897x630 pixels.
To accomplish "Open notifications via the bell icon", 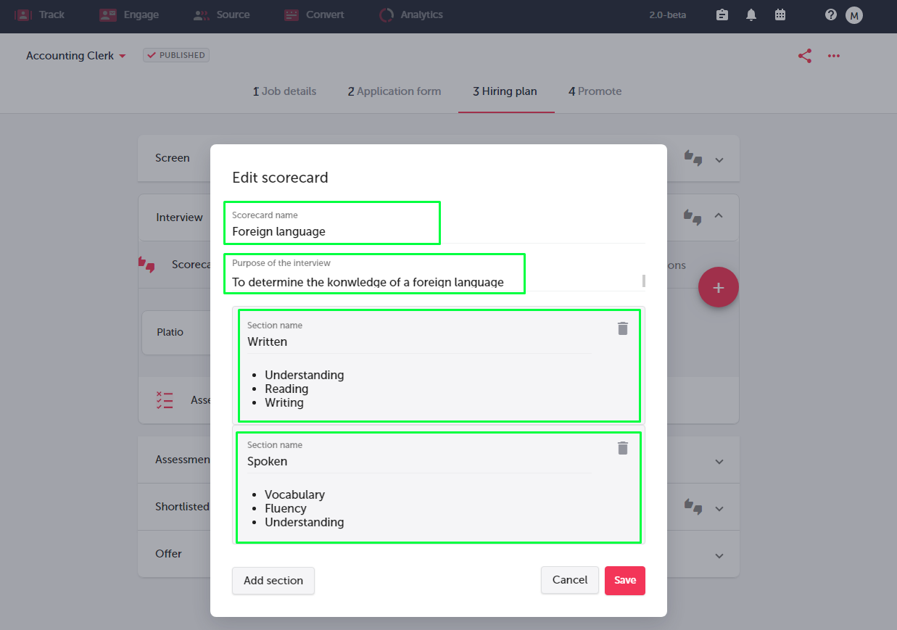I will (751, 14).
